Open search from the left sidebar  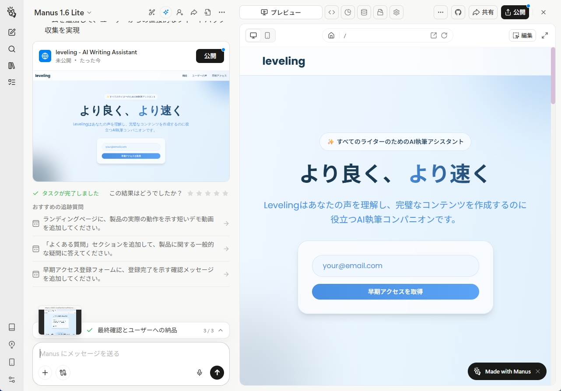tap(12, 49)
